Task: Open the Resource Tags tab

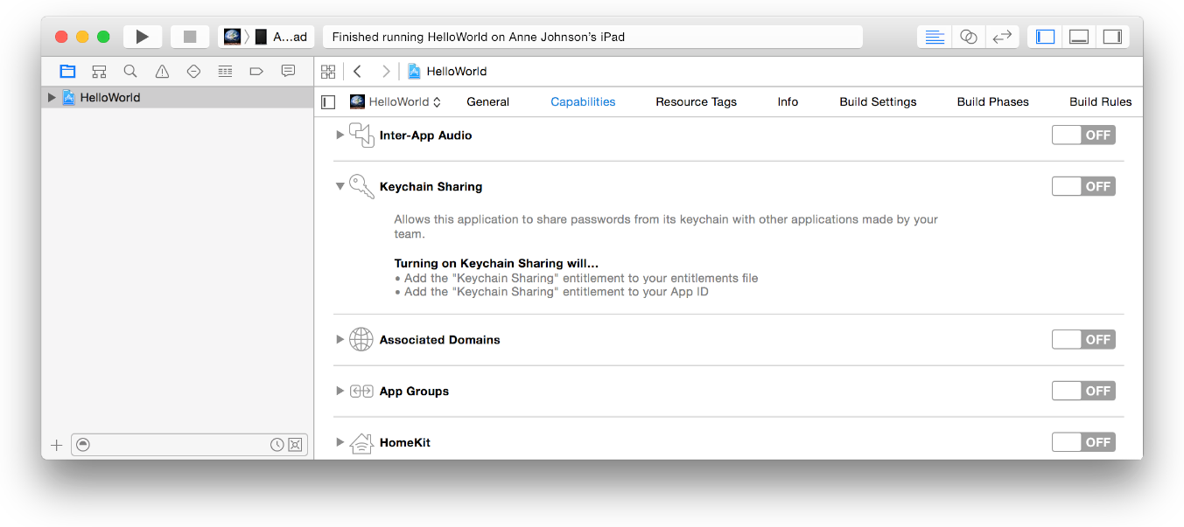Action: pyautogui.click(x=696, y=102)
